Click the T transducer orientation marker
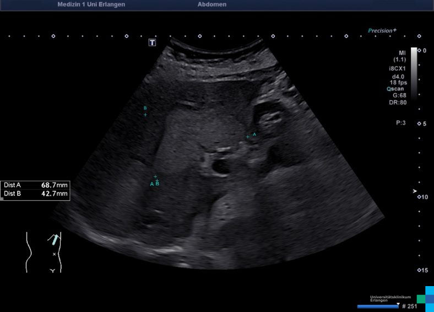 [153, 42]
